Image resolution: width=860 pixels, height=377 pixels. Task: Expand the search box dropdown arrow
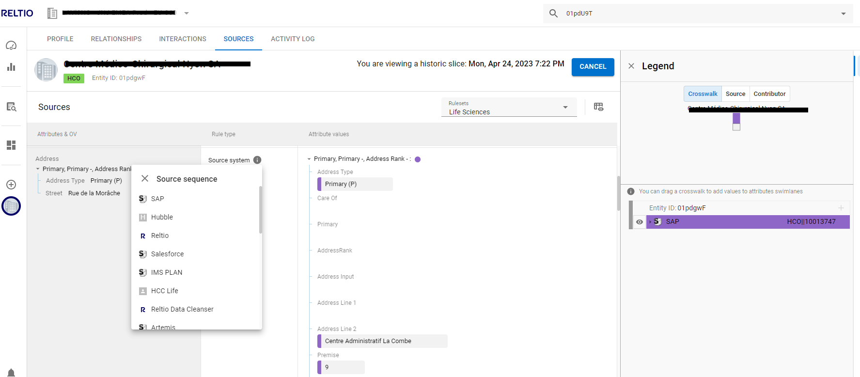[844, 14]
